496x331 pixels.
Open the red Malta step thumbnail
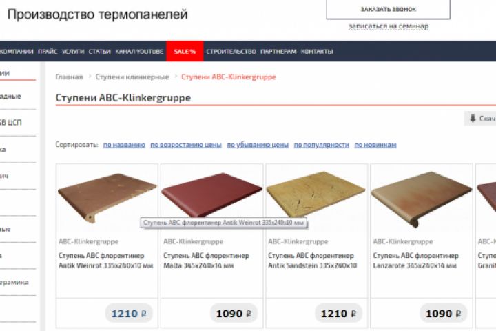211,194
